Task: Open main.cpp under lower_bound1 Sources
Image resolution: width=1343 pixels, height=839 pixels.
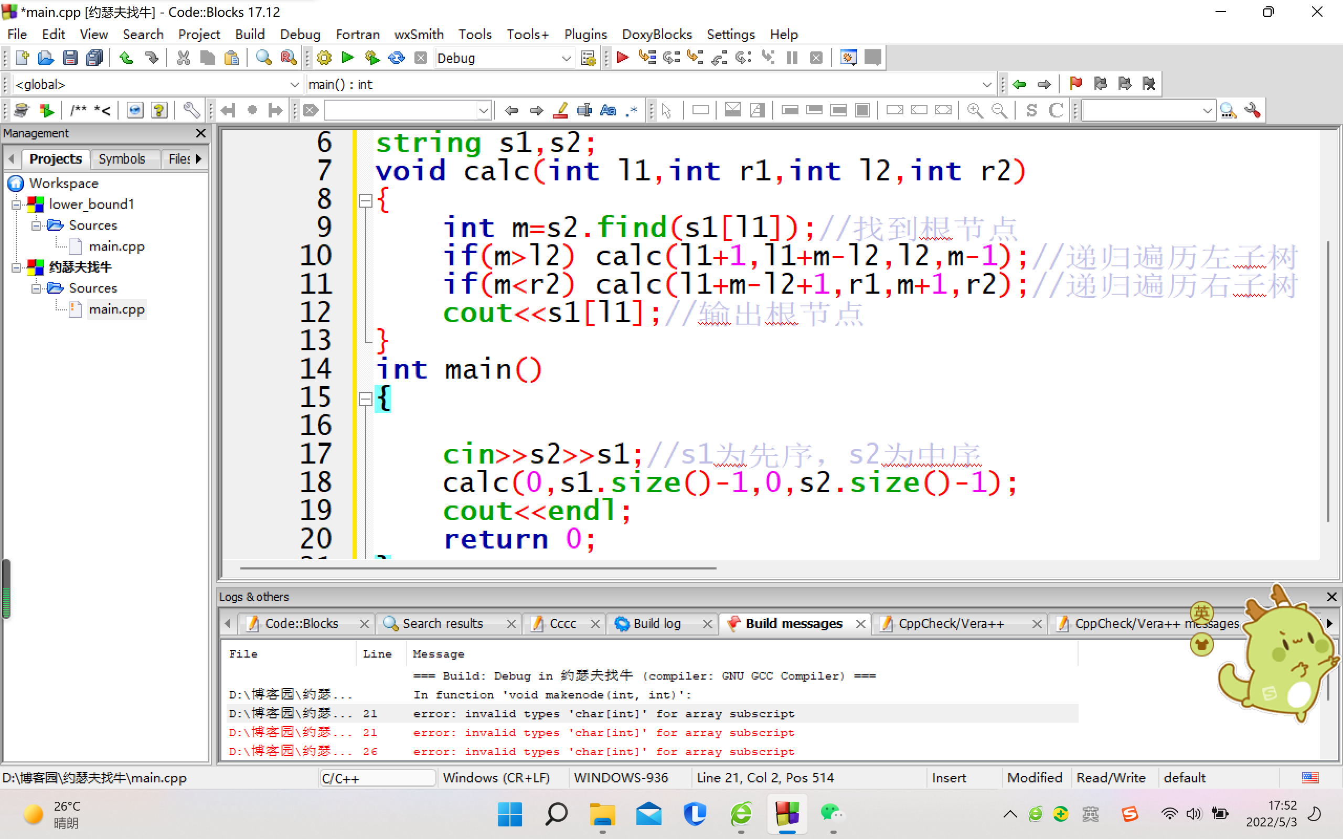Action: click(x=116, y=246)
